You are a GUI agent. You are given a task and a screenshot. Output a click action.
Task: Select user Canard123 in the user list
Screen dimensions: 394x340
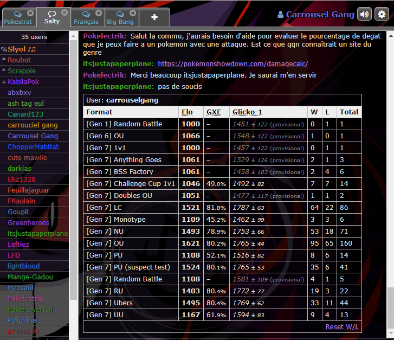(35, 114)
